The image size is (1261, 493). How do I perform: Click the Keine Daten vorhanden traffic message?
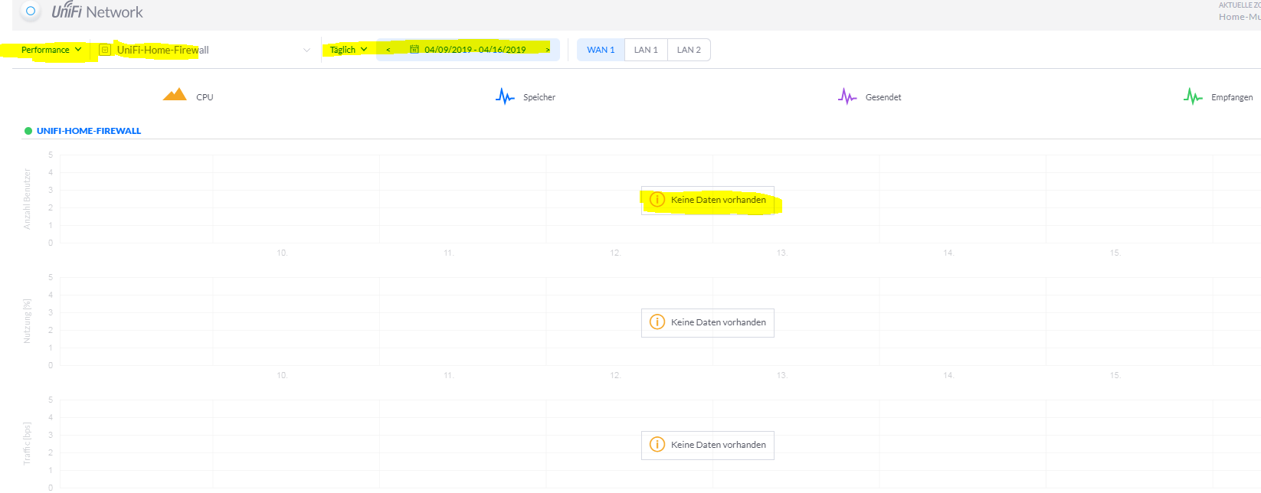(x=718, y=445)
